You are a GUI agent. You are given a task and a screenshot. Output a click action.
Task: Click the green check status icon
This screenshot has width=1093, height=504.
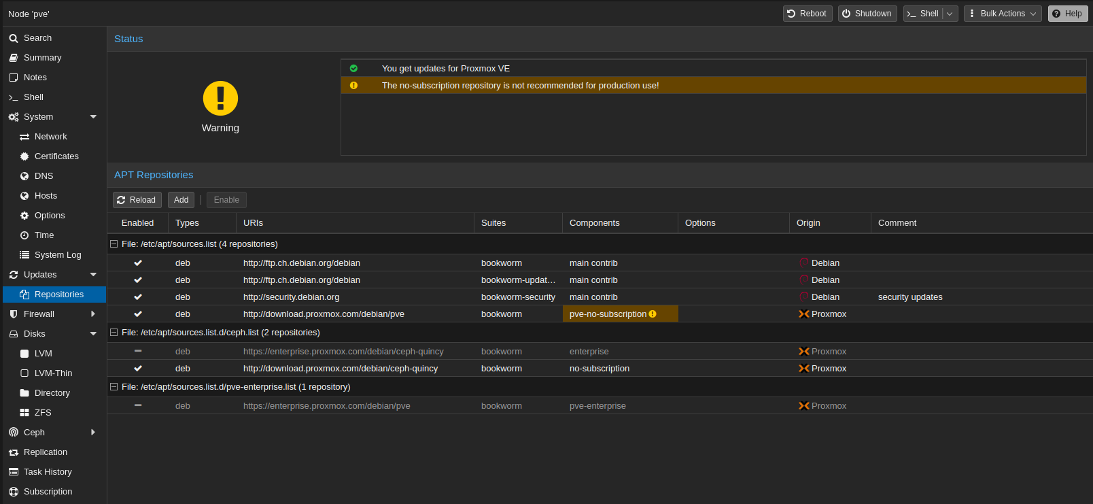tap(353, 69)
